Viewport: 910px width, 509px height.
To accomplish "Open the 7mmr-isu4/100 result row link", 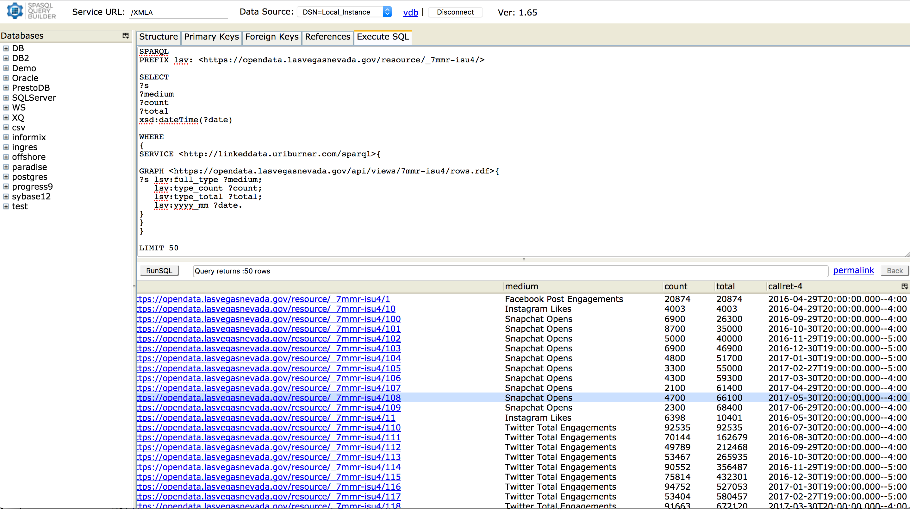I will tap(269, 318).
